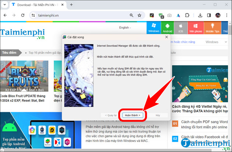232x152 pixels.
Task: Open the green shield extension with badge 2
Action: click(x=161, y=15)
